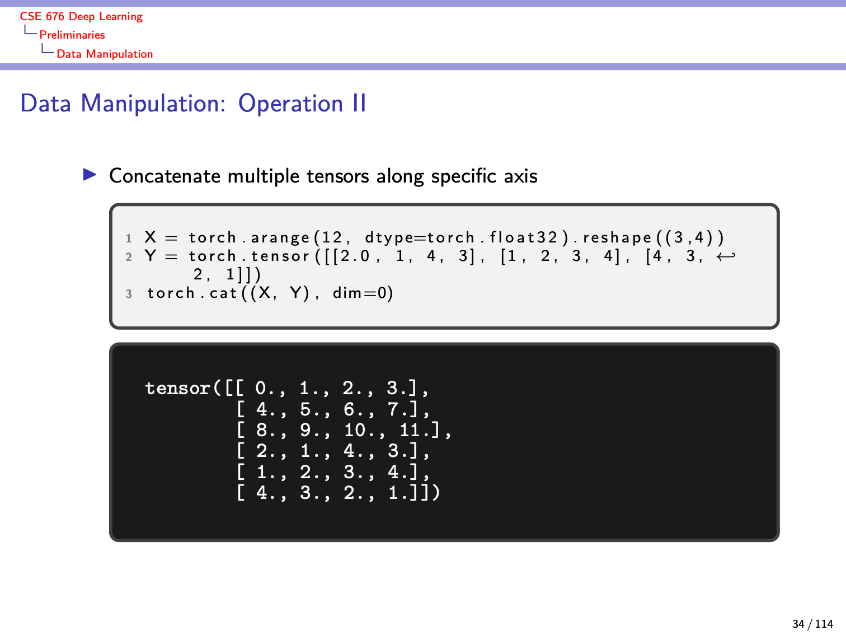Click the output row containing 10., 11.
This screenshot has width=846, height=635.
click(344, 430)
